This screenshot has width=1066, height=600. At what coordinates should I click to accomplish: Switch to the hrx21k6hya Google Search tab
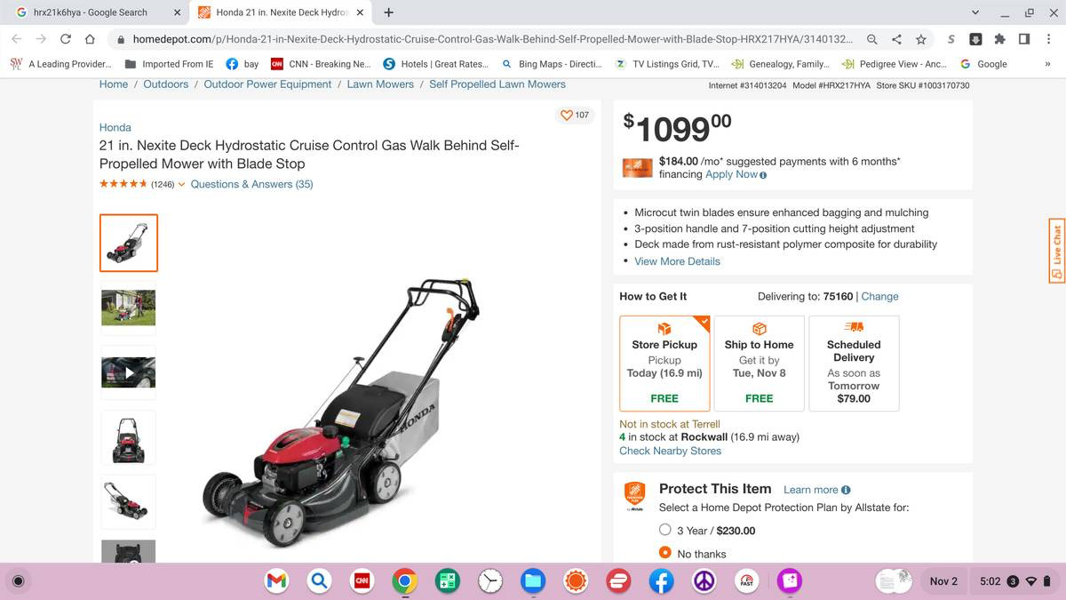point(98,12)
